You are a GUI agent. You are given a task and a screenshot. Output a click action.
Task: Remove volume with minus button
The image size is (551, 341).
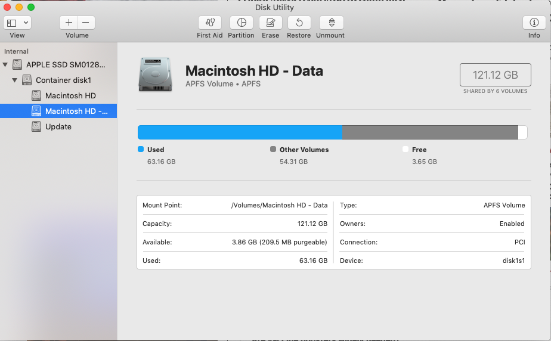[x=86, y=23]
